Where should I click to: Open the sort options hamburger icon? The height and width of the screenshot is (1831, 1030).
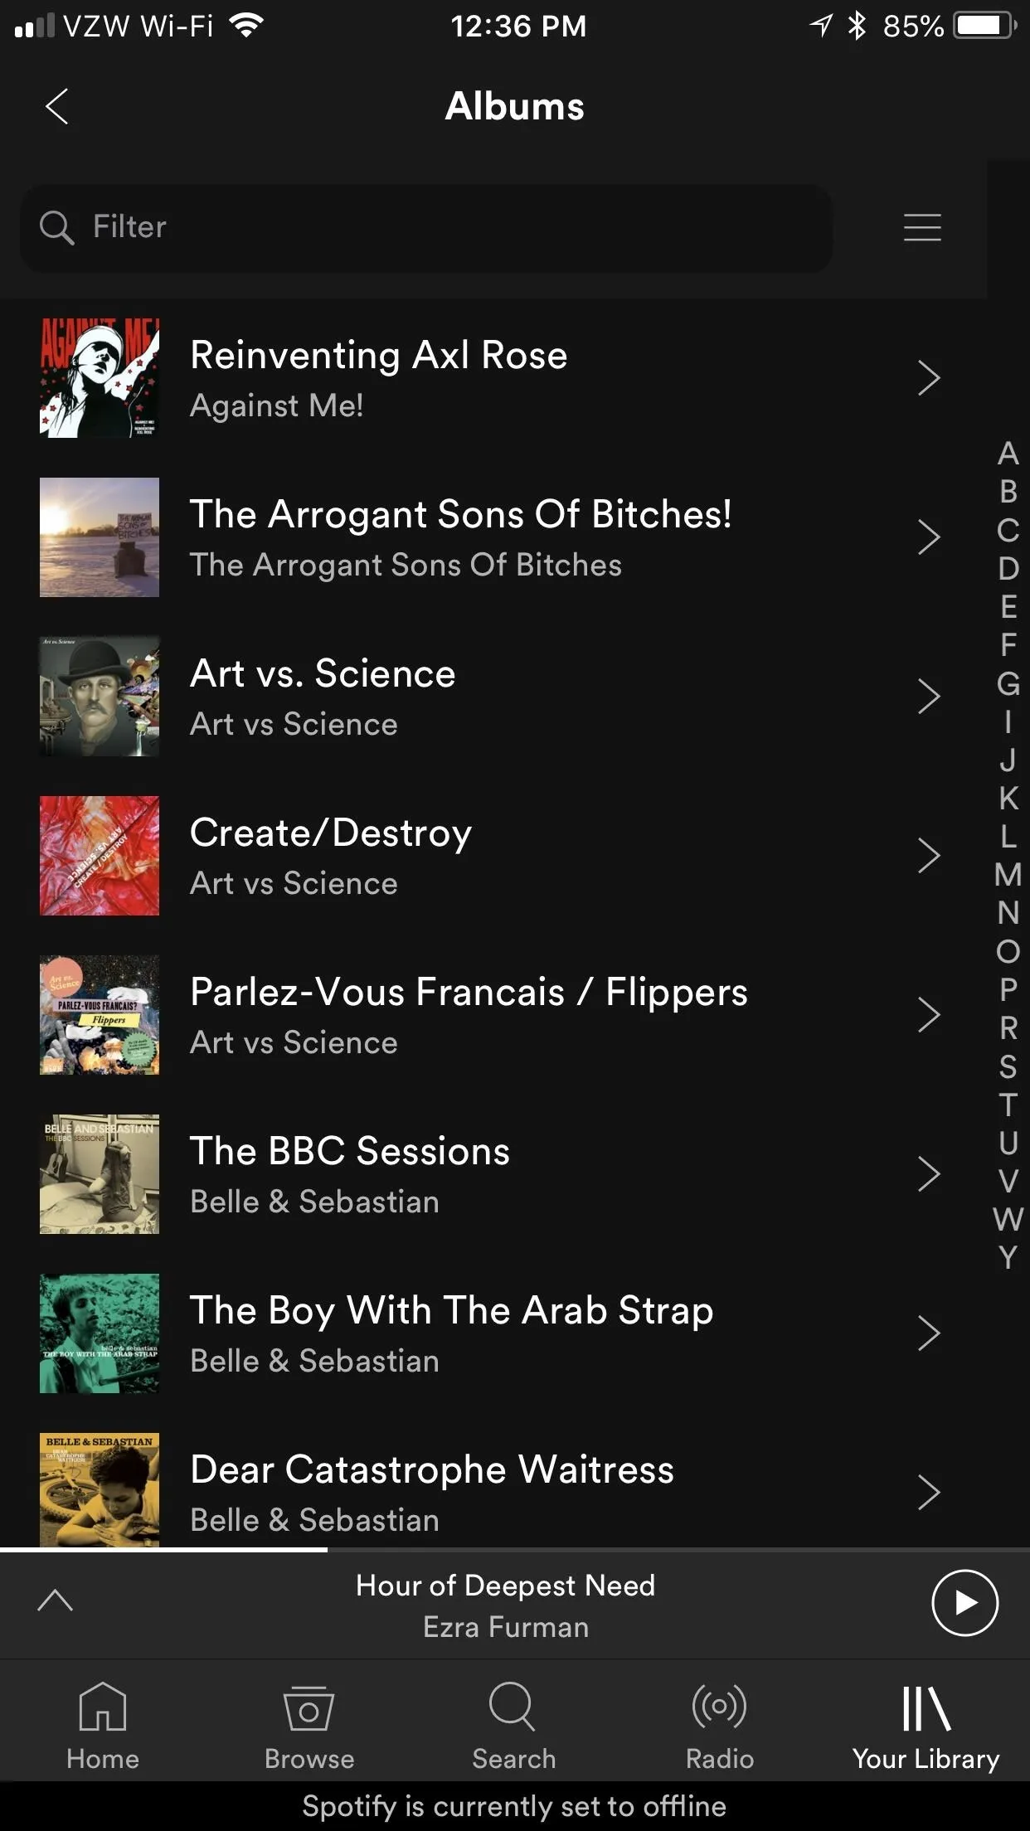[922, 227]
